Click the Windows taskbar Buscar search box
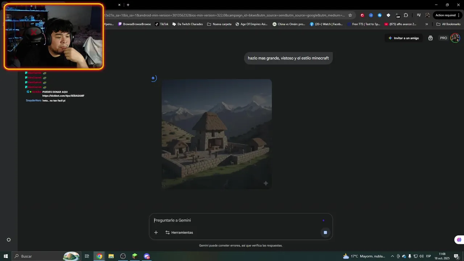Image resolution: width=464 pixels, height=261 pixels. pos(46,256)
